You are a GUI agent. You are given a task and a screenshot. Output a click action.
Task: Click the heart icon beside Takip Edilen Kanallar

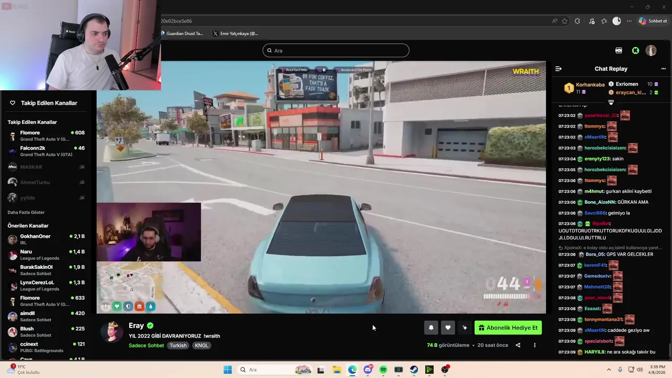coord(13,103)
